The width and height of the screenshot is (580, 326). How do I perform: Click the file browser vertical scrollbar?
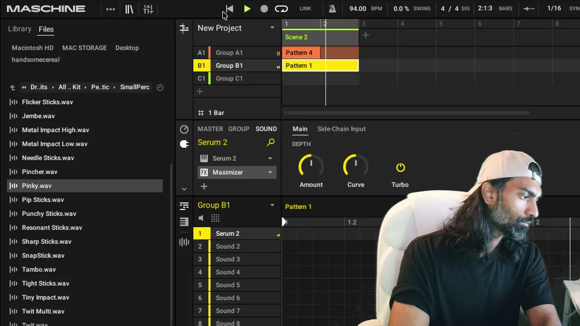click(x=171, y=244)
